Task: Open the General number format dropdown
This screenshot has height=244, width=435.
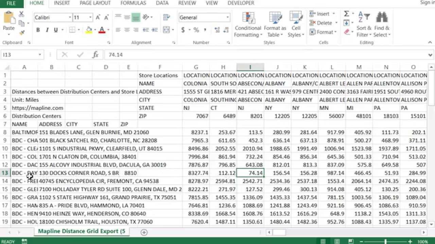Action: tap(228, 17)
